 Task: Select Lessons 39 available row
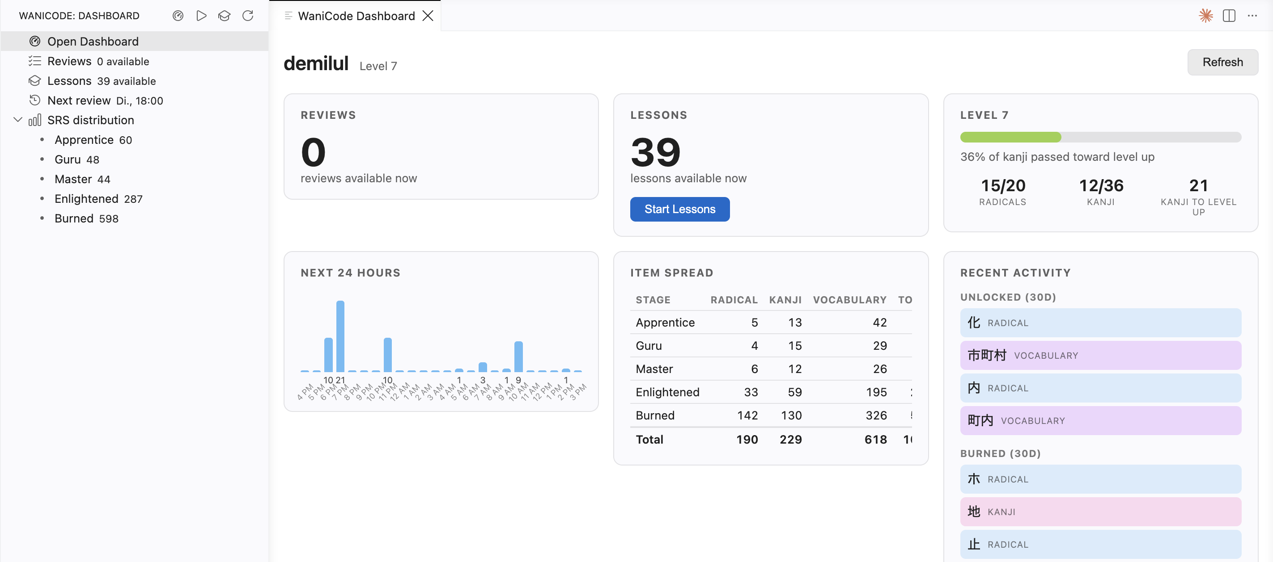coord(135,80)
